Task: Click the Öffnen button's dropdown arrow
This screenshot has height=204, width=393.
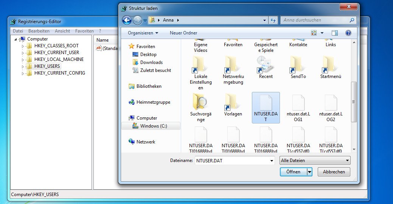Action: tap(309, 172)
